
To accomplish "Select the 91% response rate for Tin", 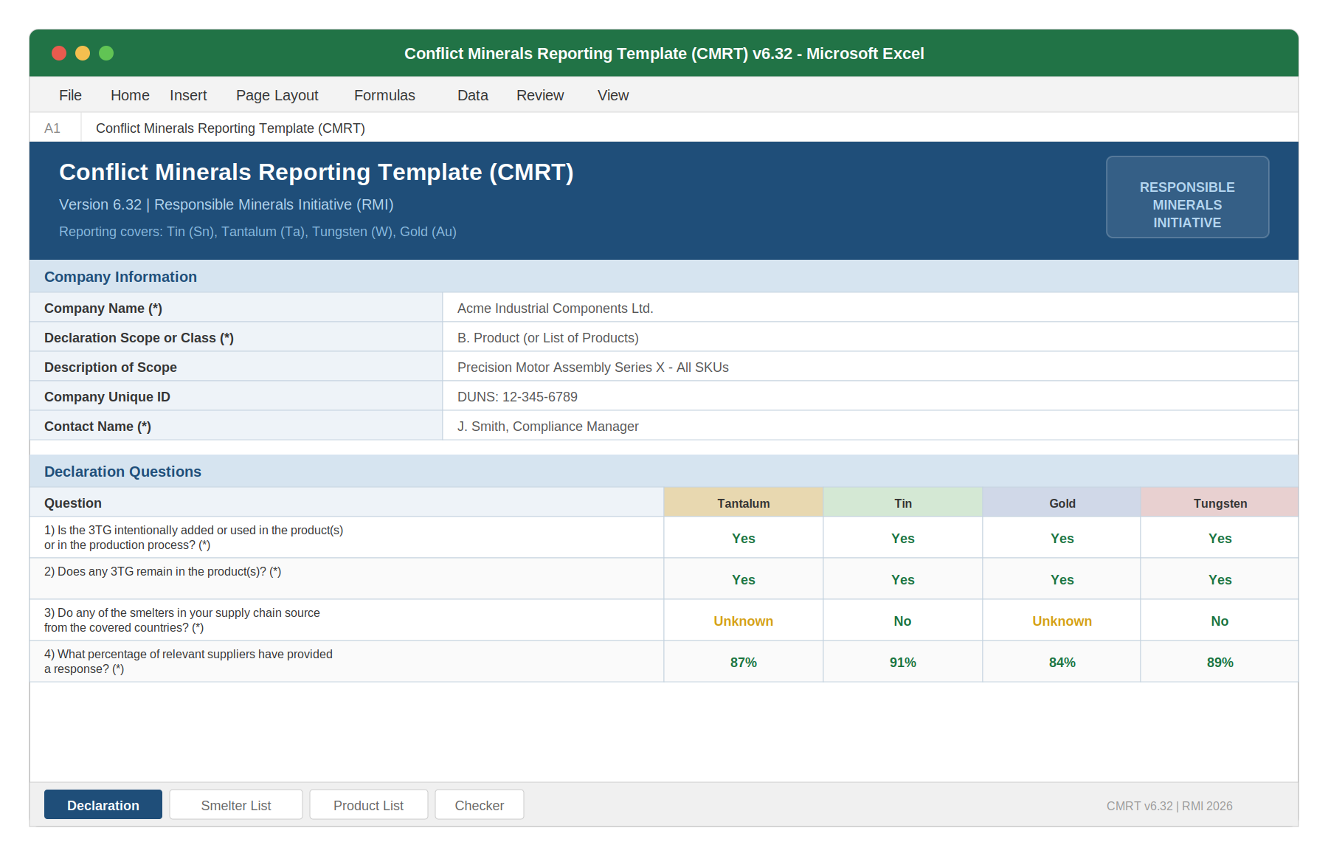I will 902,662.
